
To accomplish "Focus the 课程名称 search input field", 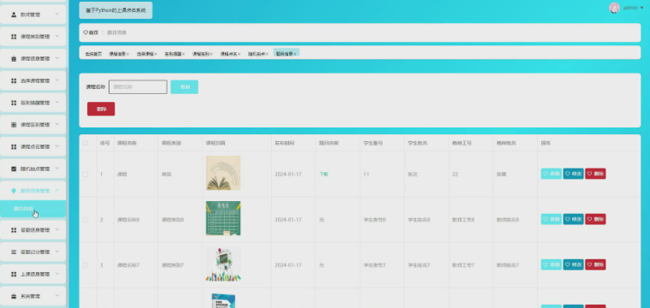I will (138, 87).
